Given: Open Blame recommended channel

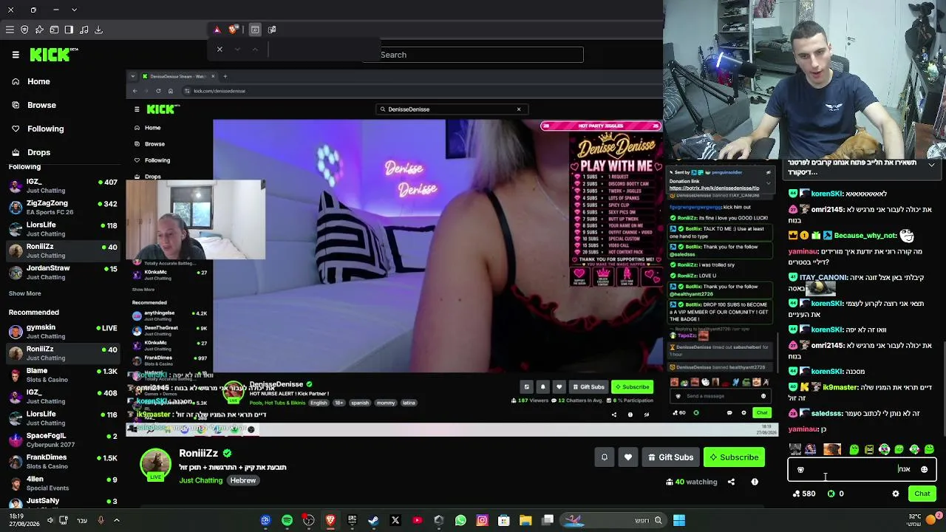Looking at the screenshot, I should click(x=62, y=375).
